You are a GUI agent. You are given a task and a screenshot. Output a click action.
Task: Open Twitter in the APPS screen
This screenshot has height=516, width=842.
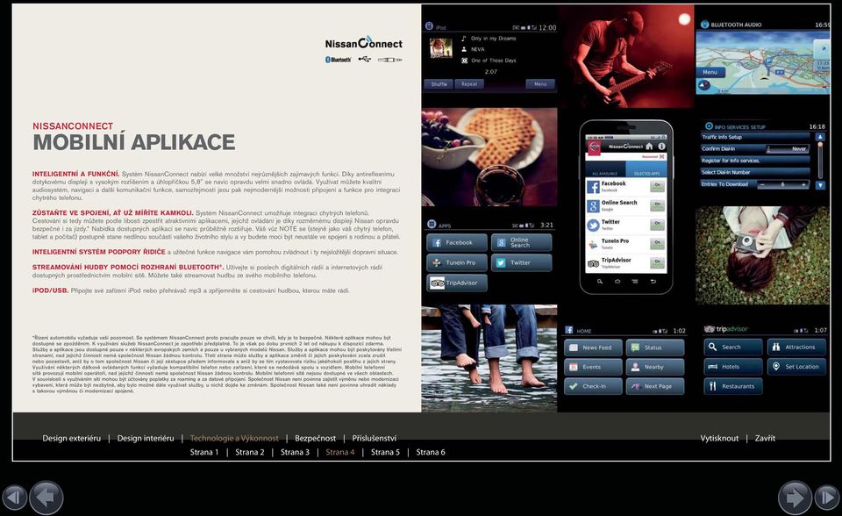pyautogui.click(x=521, y=263)
